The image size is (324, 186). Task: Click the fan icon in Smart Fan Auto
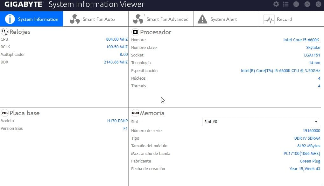coord(74,19)
